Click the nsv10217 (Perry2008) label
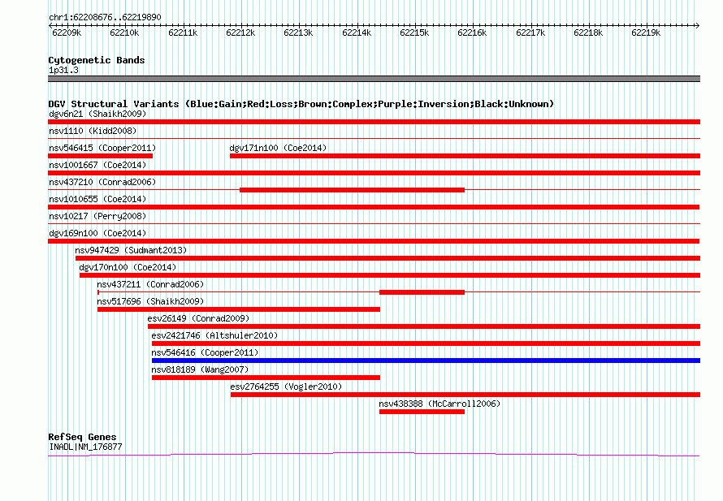The width and height of the screenshot is (723, 501). [x=97, y=216]
